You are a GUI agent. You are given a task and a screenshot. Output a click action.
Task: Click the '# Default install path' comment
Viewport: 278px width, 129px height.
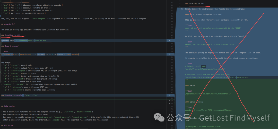[196, 66]
